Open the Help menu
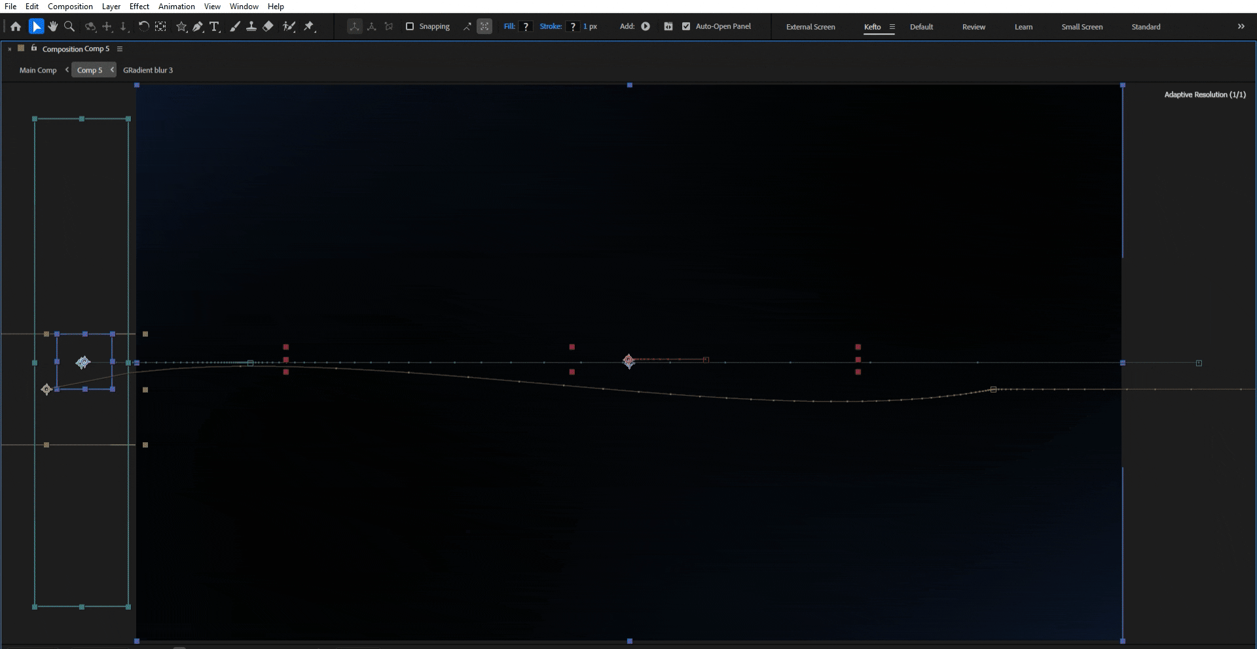1257x649 pixels. [276, 7]
